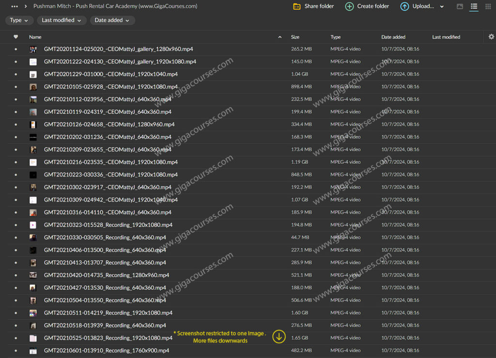496x358 pixels.
Task: Toggle favorite dot for GMT20210601-013910 recording
Action: [x=15, y=351]
